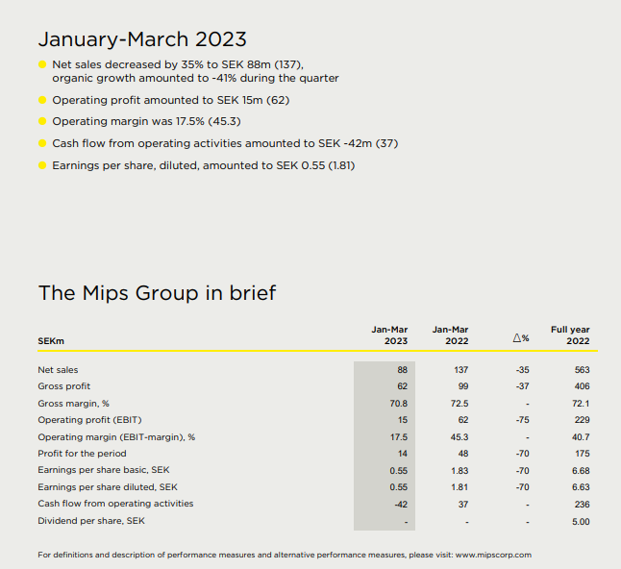Image resolution: width=621 pixels, height=569 pixels.
Task: Click the Dividend per share 5.00 value
Action: pos(580,521)
